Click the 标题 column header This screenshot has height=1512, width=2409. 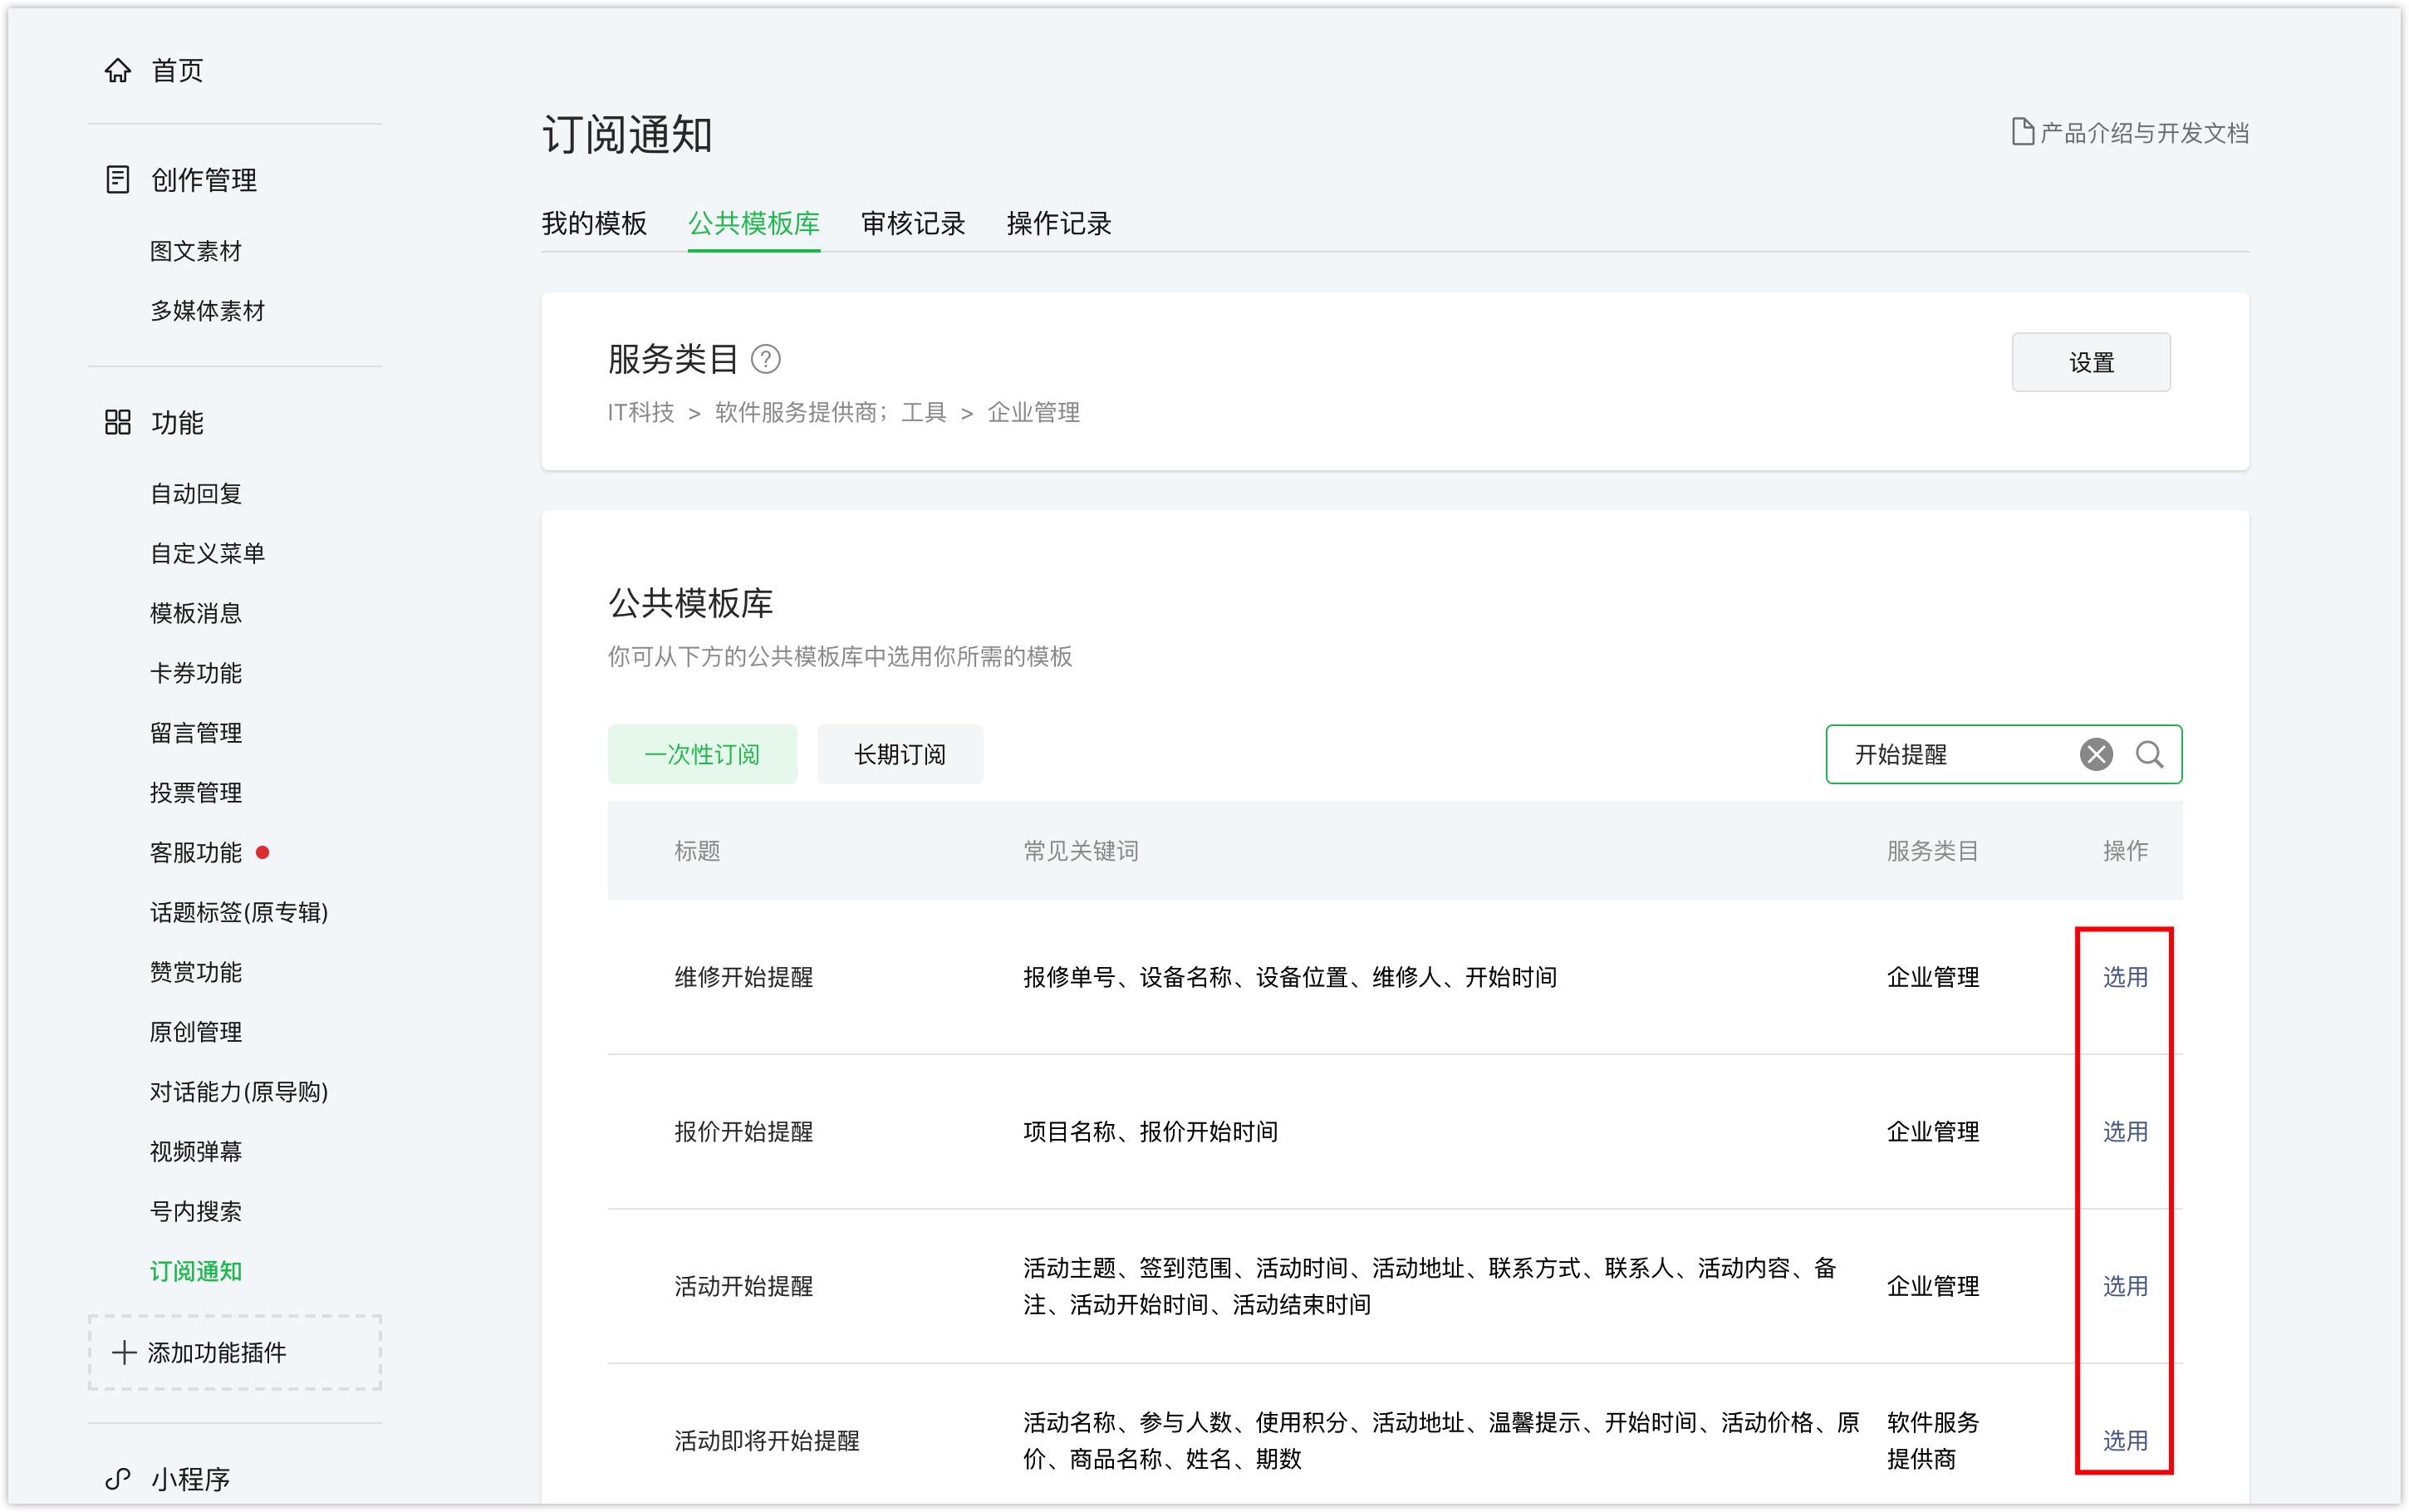[x=697, y=851]
